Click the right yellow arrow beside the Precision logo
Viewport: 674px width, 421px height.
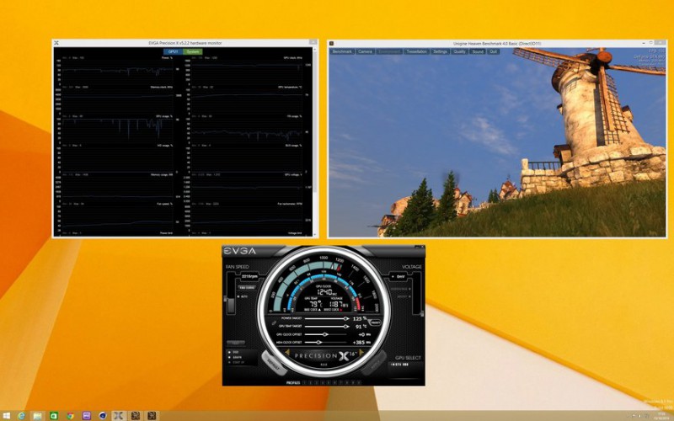coord(361,353)
